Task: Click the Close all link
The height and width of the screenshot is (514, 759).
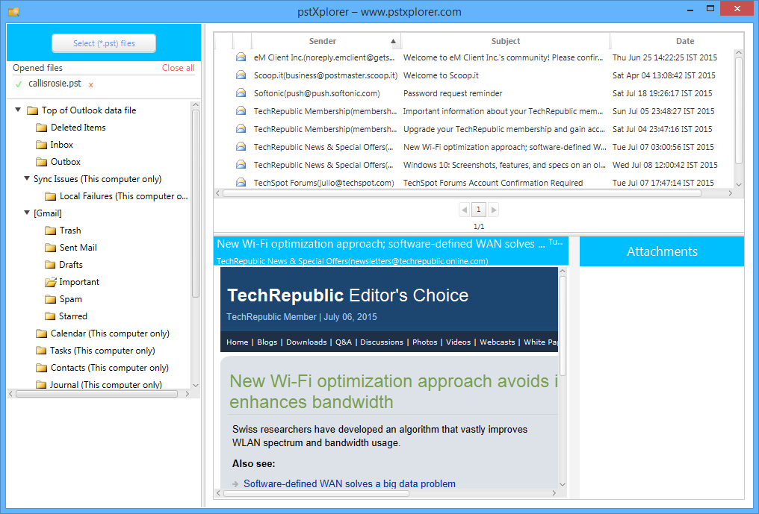Action: pyautogui.click(x=178, y=68)
